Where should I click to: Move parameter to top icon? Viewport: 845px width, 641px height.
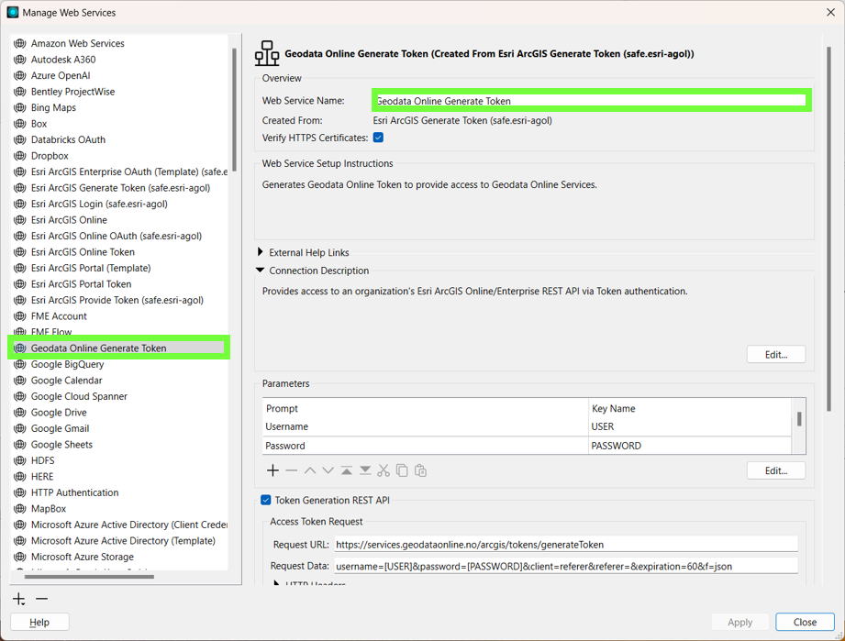(x=347, y=470)
